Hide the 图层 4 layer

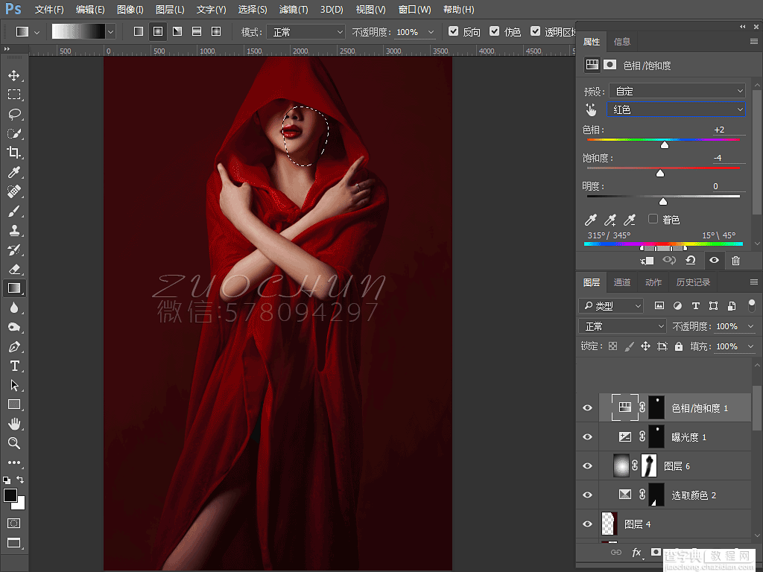pyautogui.click(x=587, y=524)
